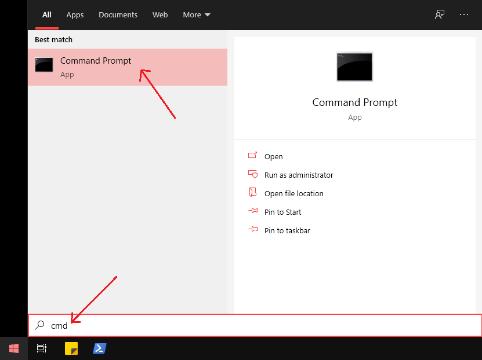Click the Pin to Start pin icon

pyautogui.click(x=253, y=211)
